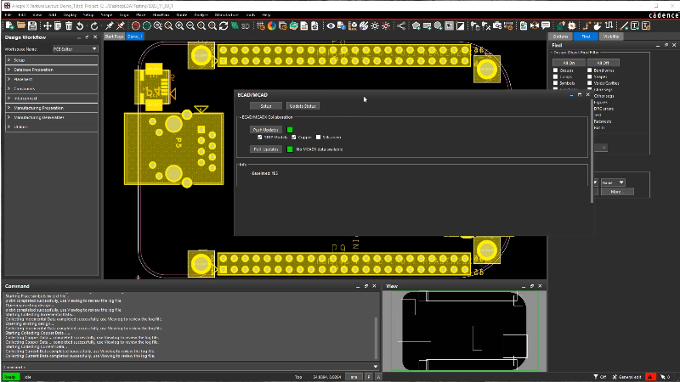This screenshot has width=680, height=382.
Task: Click the Save file toolbar icon
Action: [x=31, y=25]
